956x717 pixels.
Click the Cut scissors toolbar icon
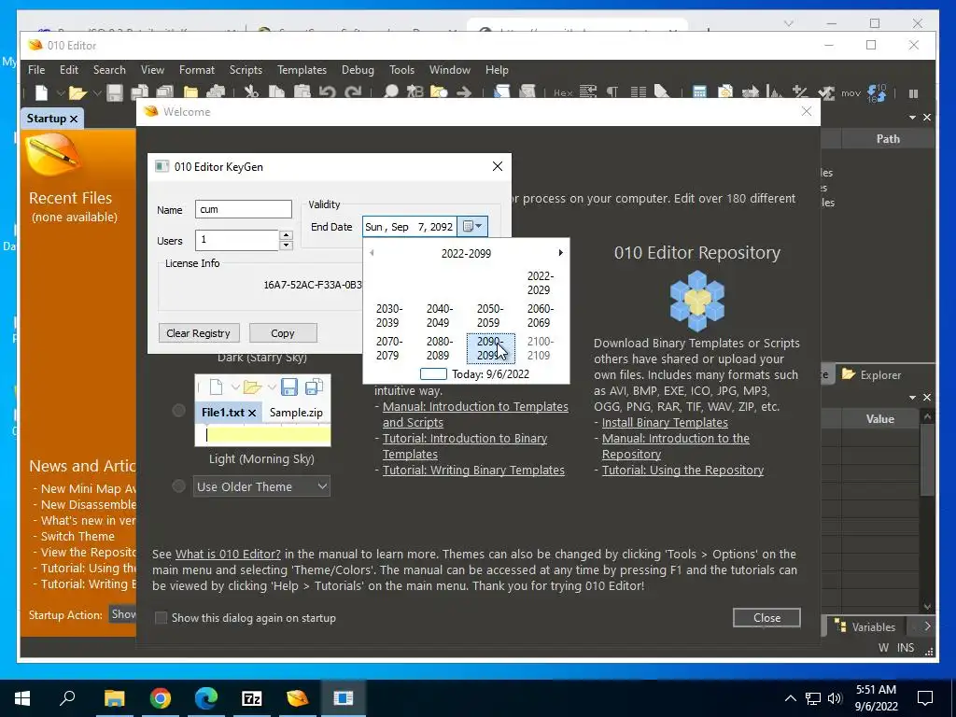click(250, 92)
